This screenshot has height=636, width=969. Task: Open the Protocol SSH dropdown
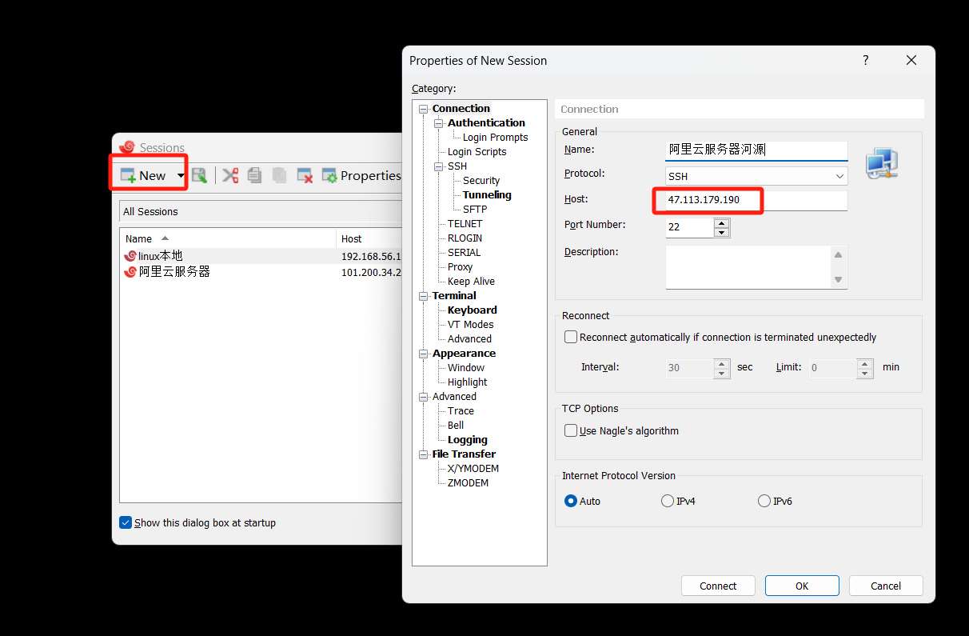click(756, 176)
